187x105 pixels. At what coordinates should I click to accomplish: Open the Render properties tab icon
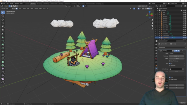pyautogui.click(x=156, y=48)
